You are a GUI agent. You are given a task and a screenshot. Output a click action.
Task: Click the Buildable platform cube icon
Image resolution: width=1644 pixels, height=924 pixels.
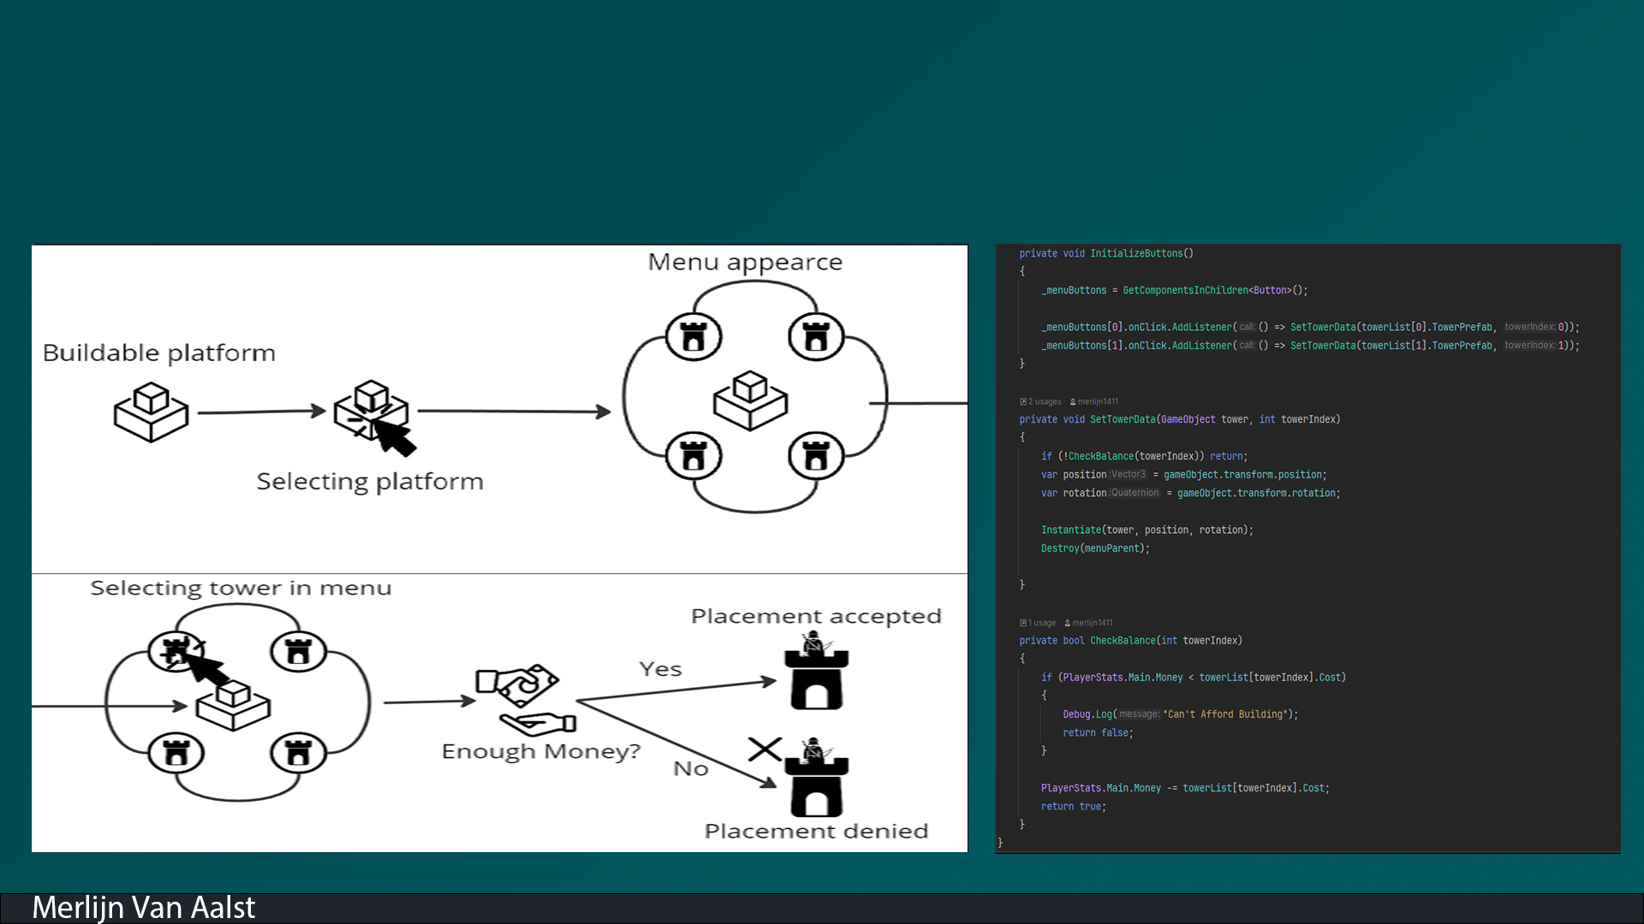[x=151, y=412]
